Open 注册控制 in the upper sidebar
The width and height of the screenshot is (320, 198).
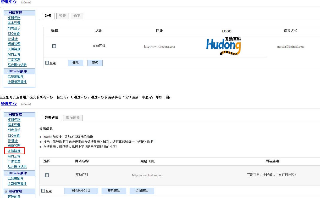tap(14, 18)
